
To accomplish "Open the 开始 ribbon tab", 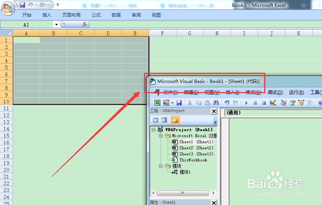I will [x=27, y=15].
